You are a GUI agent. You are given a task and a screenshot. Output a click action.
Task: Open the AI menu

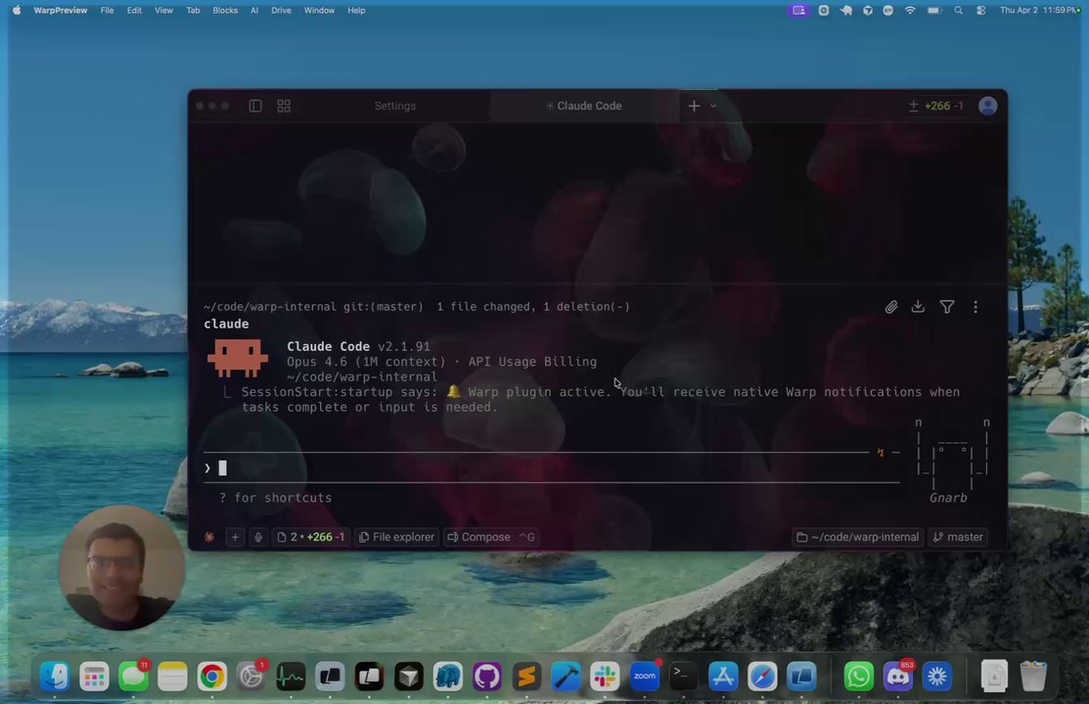point(254,11)
